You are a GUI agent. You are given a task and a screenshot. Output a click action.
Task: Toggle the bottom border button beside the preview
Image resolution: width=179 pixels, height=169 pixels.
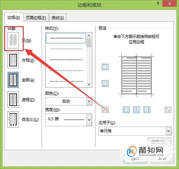[105, 84]
